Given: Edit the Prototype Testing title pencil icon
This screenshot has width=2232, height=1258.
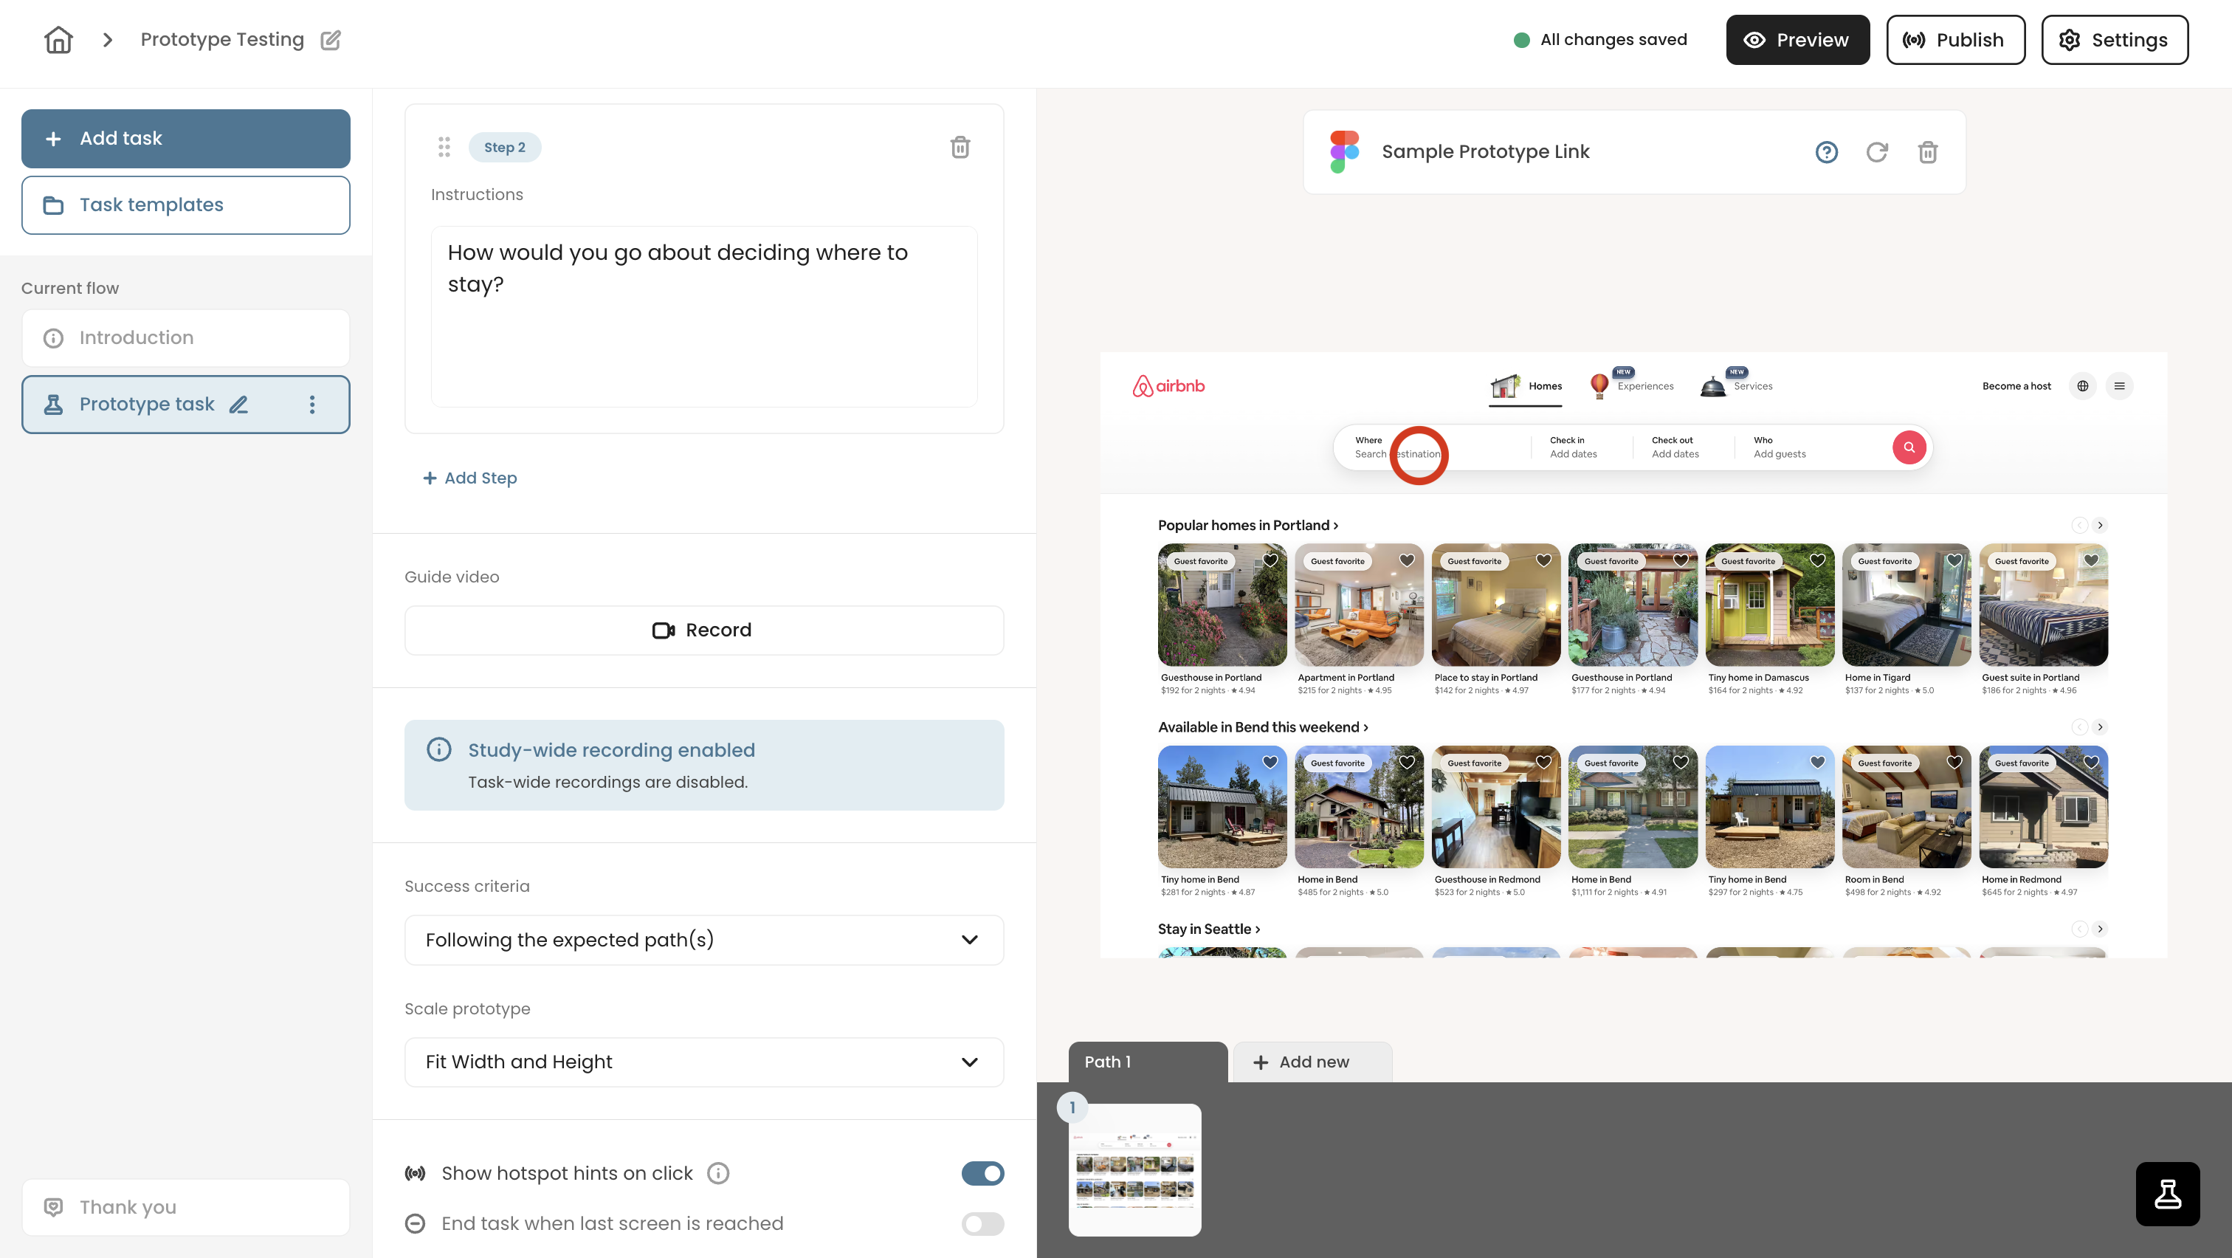Looking at the screenshot, I should coord(330,40).
